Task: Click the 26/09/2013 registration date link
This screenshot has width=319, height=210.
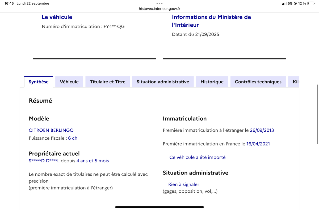Action: tap(262, 130)
